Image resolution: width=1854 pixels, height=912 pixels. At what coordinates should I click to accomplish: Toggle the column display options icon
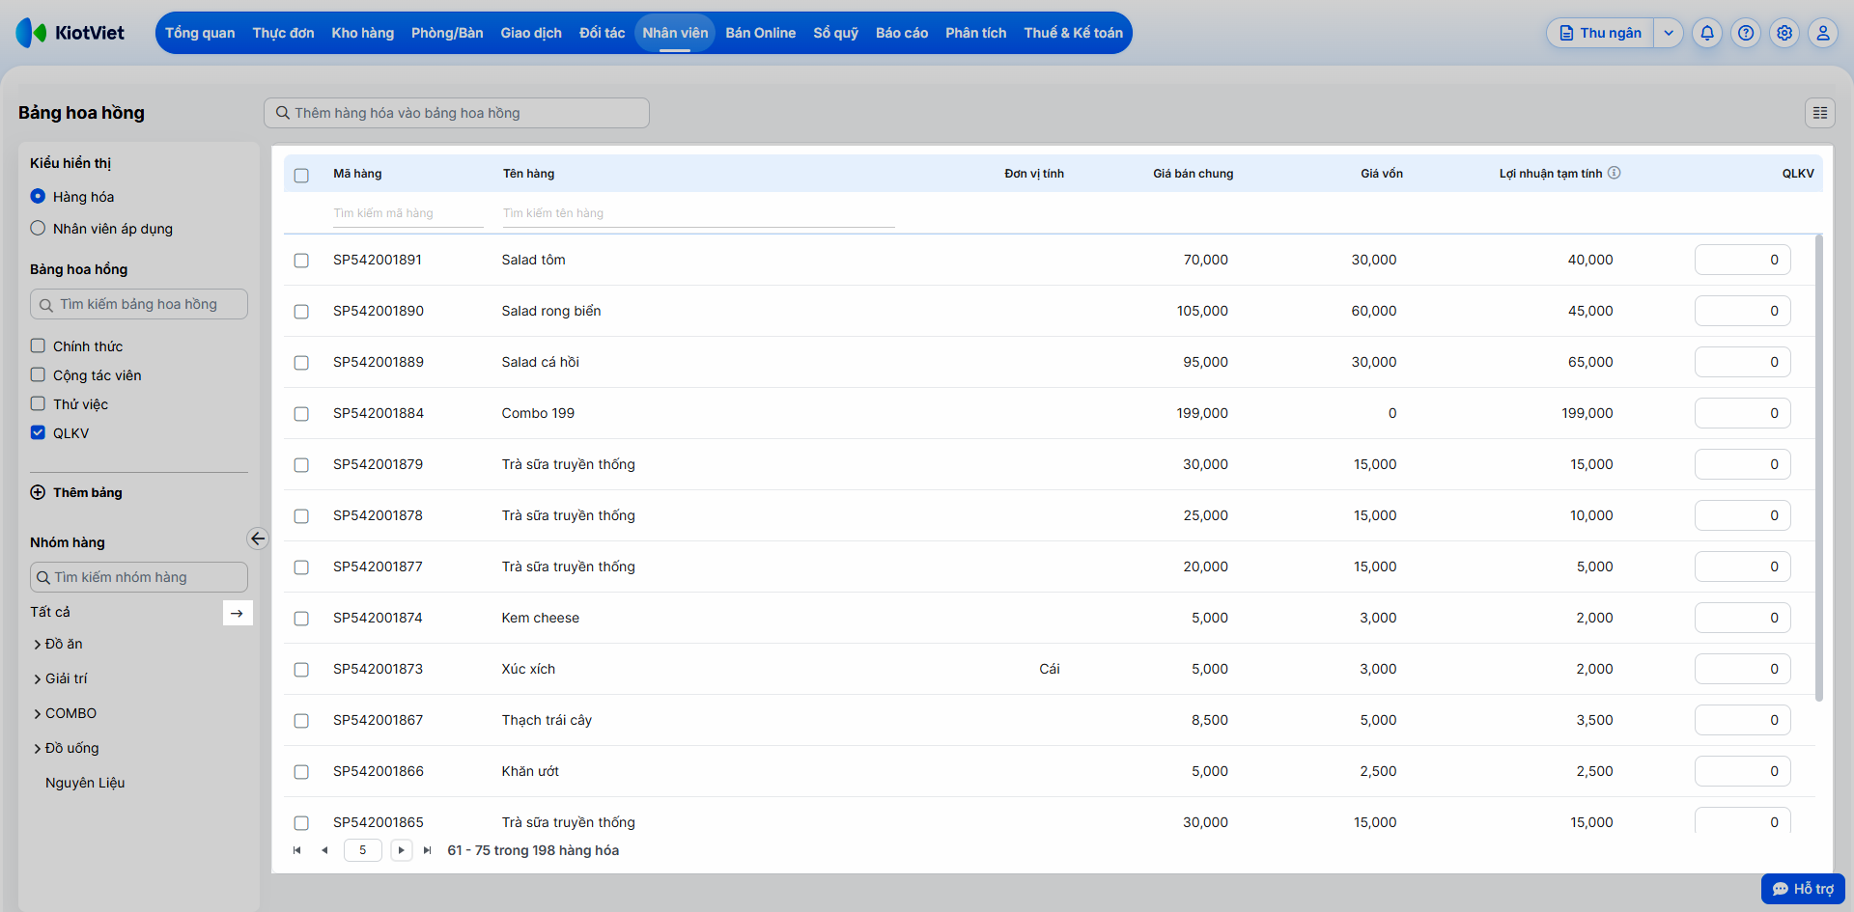pos(1820,113)
